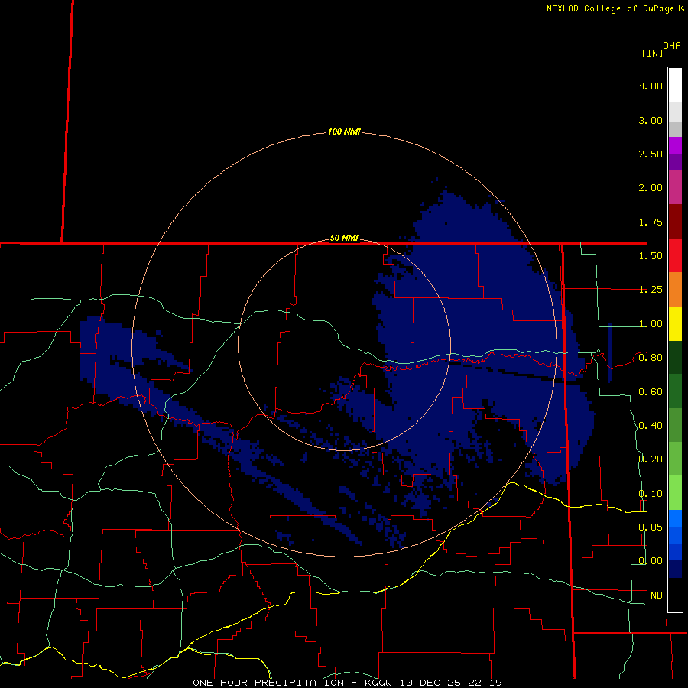Viewport: 688px width, 688px height.
Task: Select the 0.05 legend value
Action: (651, 527)
